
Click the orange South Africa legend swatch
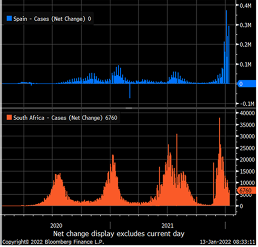click(x=9, y=118)
